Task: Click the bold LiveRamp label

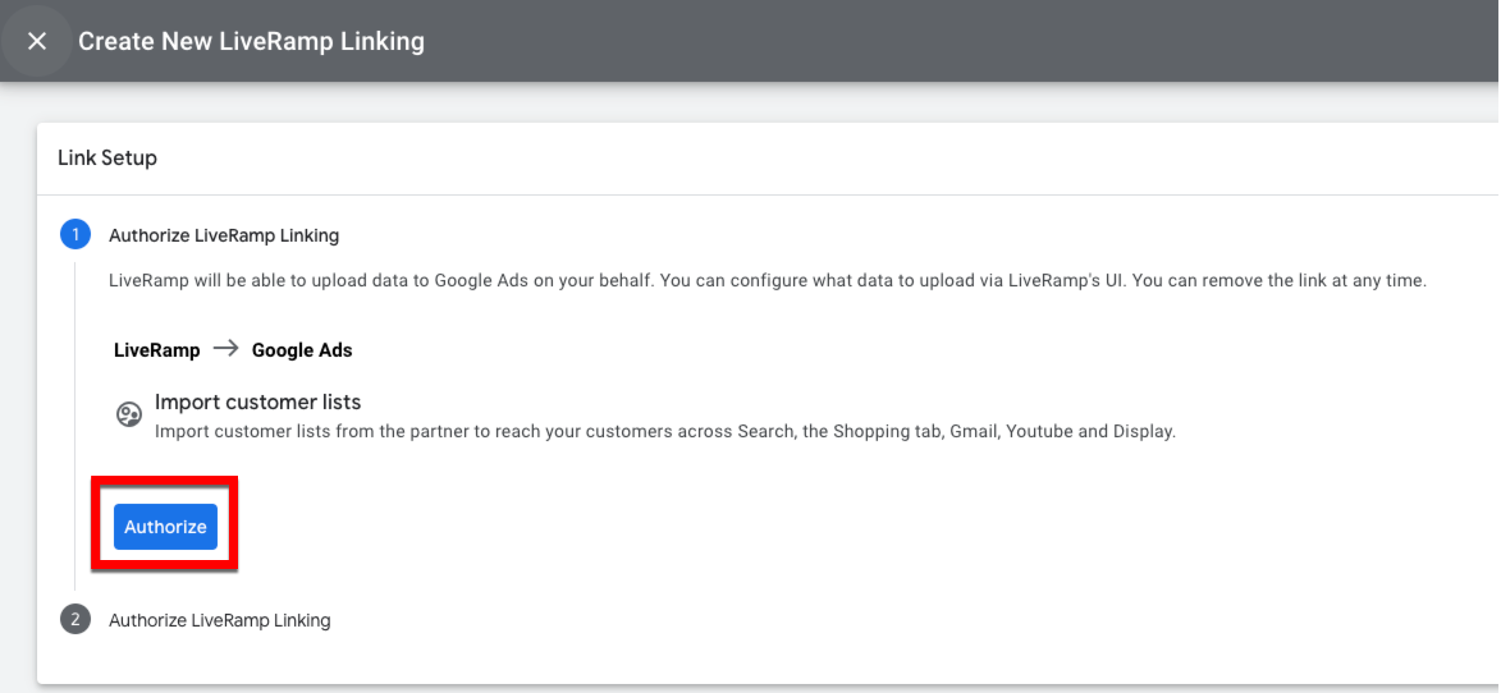Action: [x=157, y=350]
